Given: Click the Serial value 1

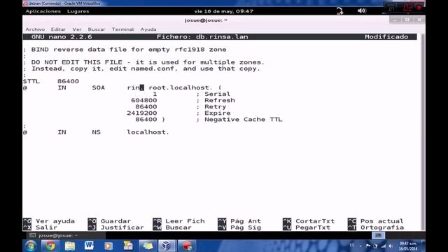Looking at the screenshot, I should click(155, 94).
